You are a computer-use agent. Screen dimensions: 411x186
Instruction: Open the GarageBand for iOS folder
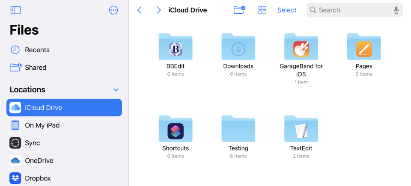(301, 46)
